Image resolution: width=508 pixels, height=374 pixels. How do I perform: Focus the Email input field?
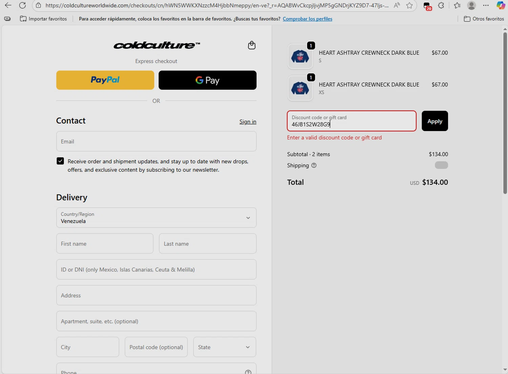coord(156,141)
